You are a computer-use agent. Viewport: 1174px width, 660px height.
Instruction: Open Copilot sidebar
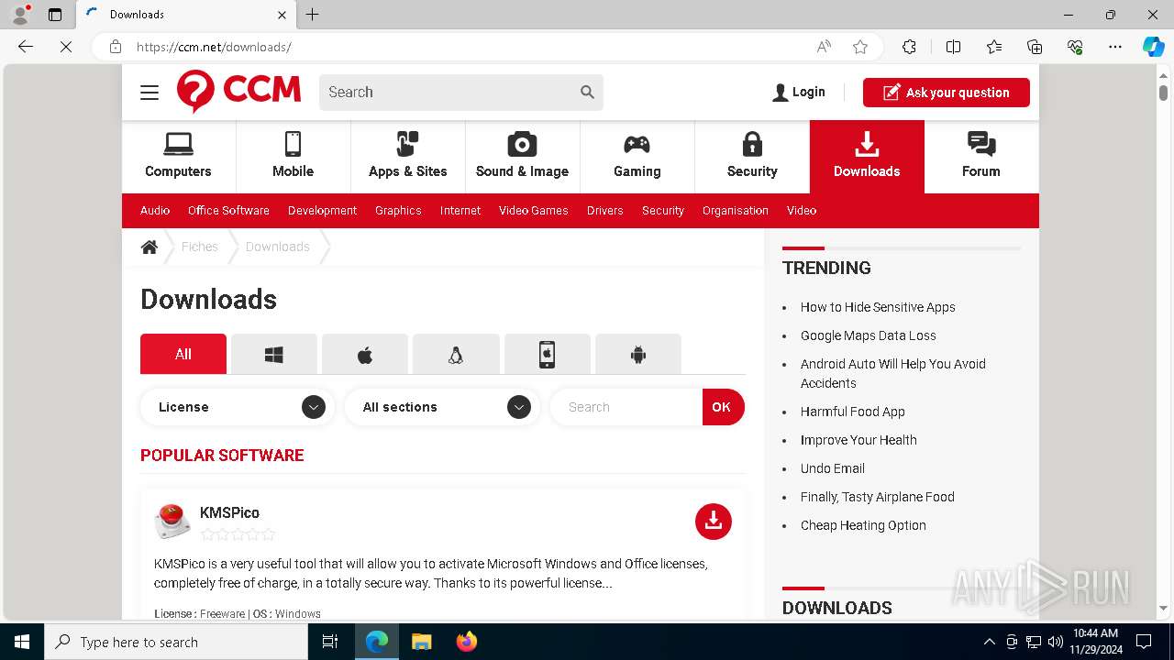[1153, 47]
